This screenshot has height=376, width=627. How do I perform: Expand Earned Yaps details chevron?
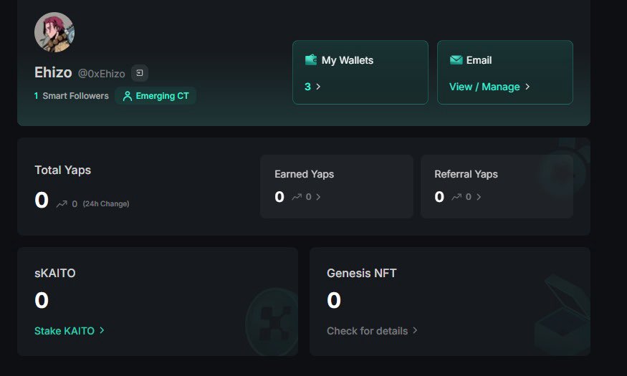pyautogui.click(x=318, y=196)
